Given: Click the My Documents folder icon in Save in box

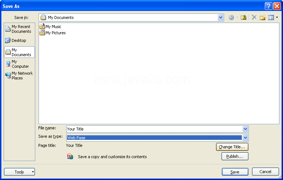Looking at the screenshot, I should (43, 17).
